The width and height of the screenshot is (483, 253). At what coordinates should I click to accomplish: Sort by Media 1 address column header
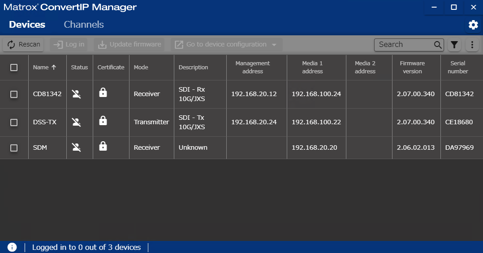pos(312,67)
